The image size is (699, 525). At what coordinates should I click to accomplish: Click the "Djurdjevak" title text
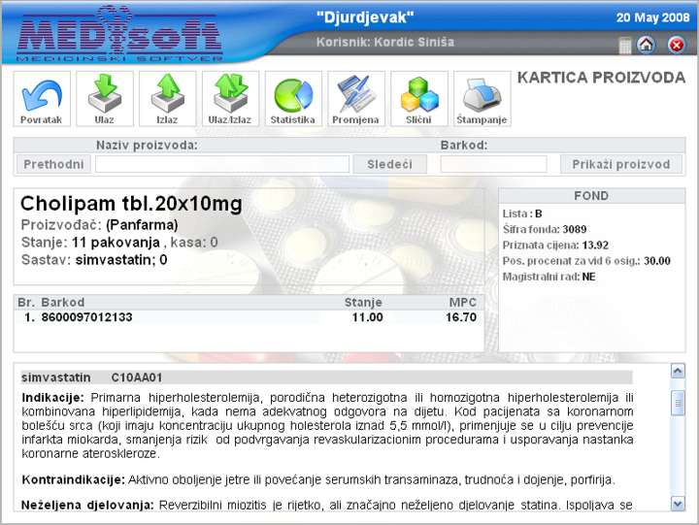pyautogui.click(x=365, y=17)
